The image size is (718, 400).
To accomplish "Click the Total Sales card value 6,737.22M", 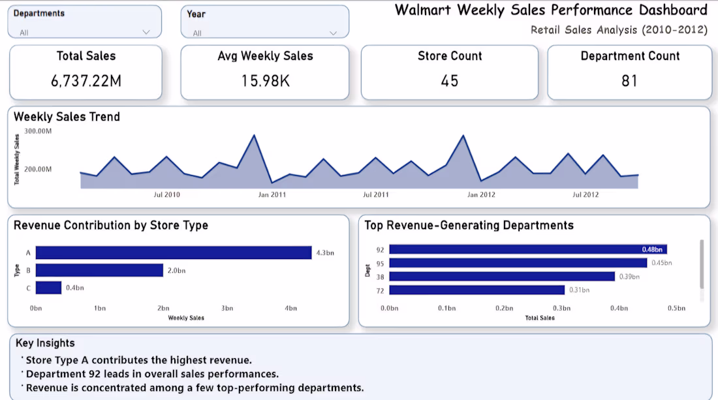I will (86, 81).
